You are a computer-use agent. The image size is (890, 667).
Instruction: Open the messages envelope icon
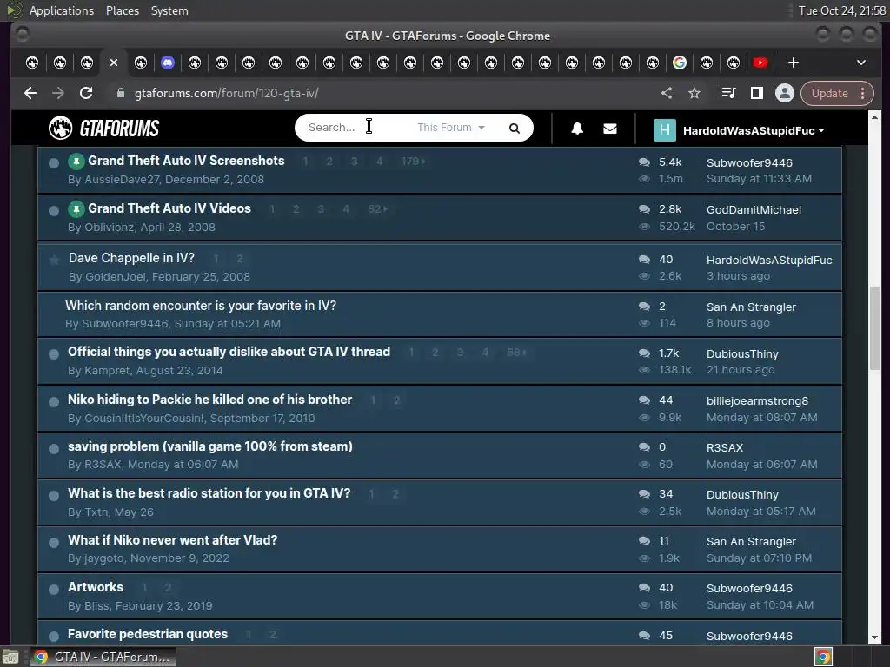(609, 129)
